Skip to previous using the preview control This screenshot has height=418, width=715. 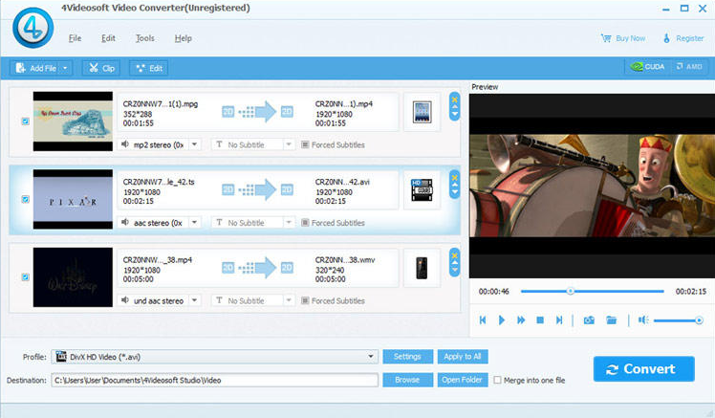483,319
